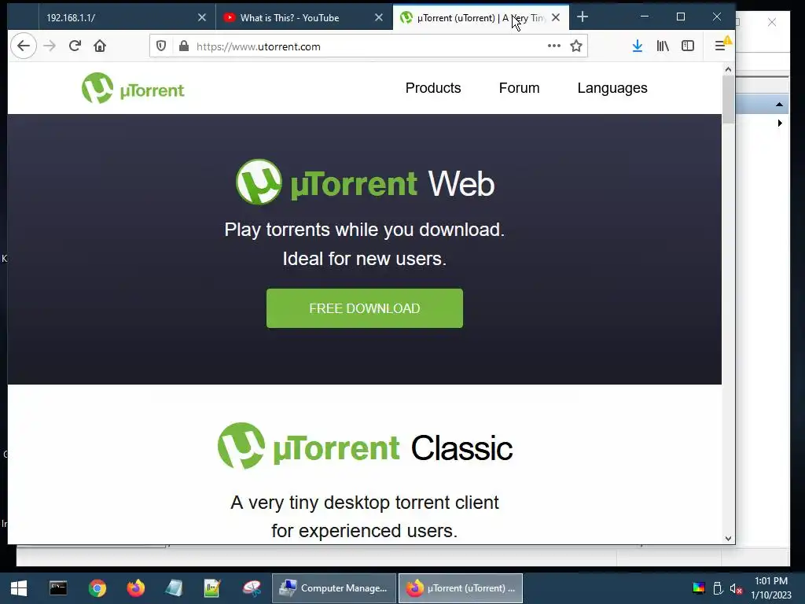Click the µTorrent Web hero logo
Image resolution: width=805 pixels, height=604 pixels.
[365, 182]
